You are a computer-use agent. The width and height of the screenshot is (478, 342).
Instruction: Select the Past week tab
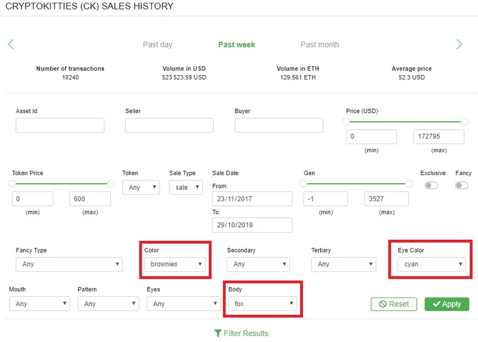pos(236,44)
